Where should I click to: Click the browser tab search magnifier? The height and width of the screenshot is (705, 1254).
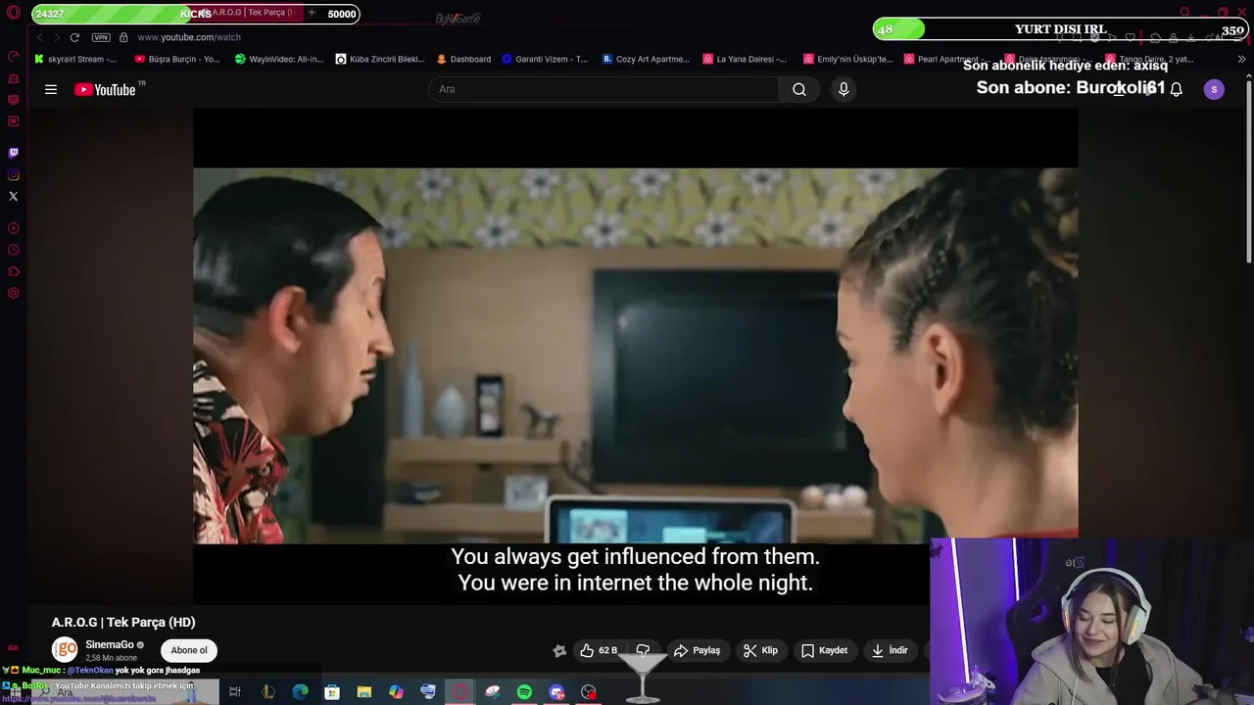(x=1184, y=13)
